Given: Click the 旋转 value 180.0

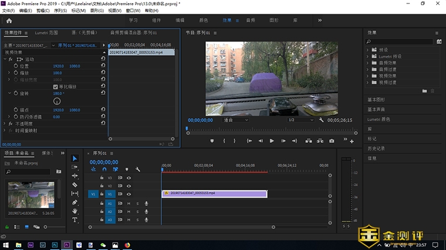Looking at the screenshot, I should tap(58, 93).
